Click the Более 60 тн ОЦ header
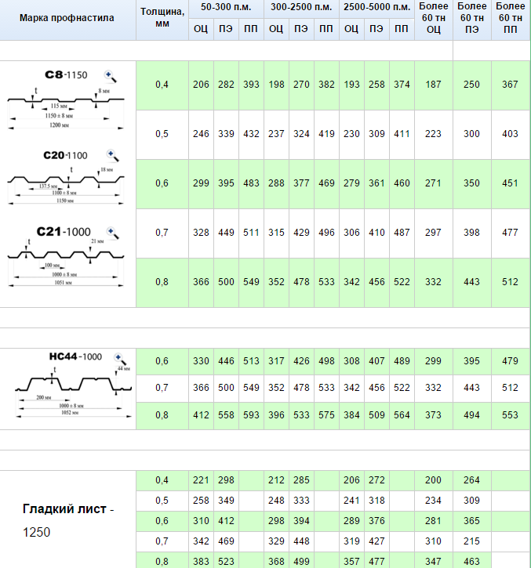Screen dimensions: 531x568 click(x=434, y=18)
